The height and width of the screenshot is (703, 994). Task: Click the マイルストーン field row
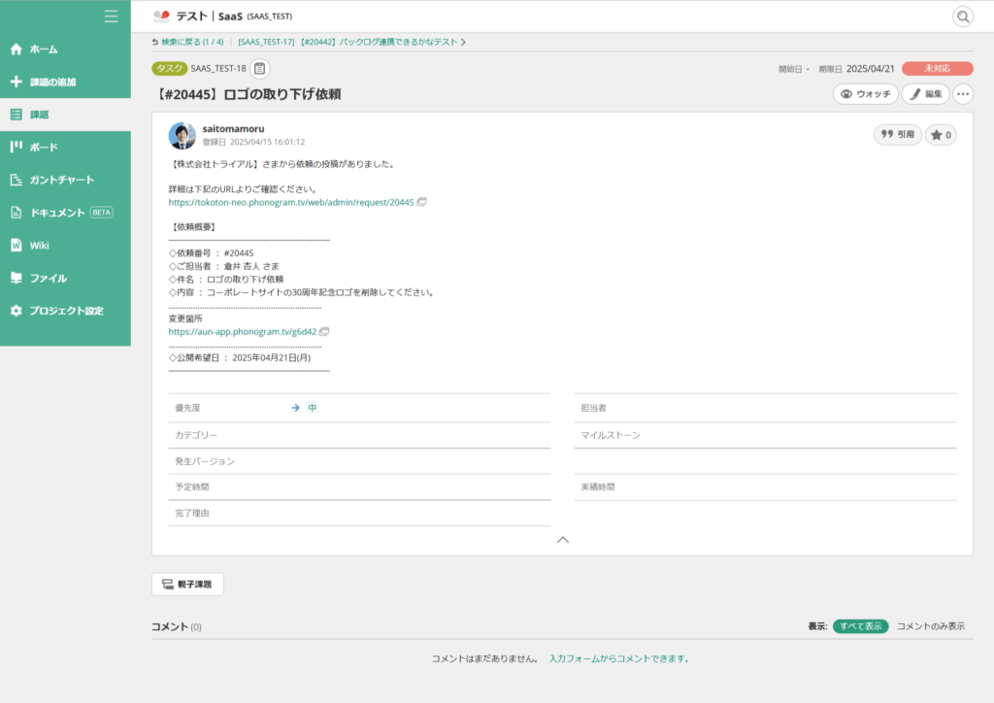click(x=765, y=435)
